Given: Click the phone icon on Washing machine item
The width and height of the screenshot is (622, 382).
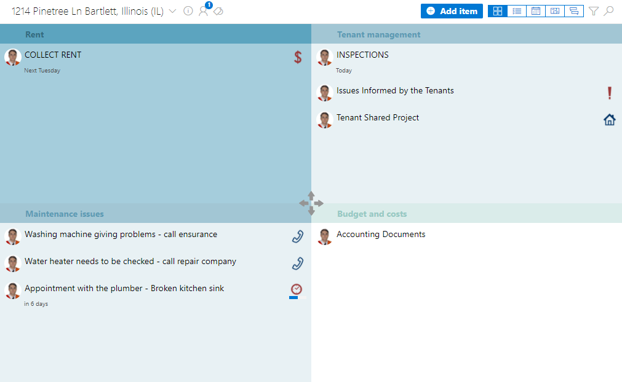Looking at the screenshot, I should (x=298, y=236).
